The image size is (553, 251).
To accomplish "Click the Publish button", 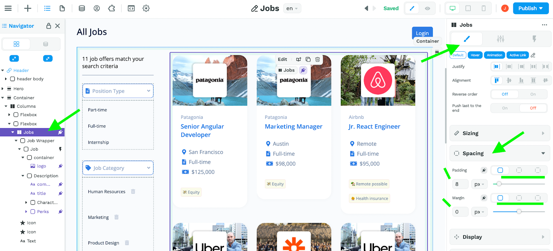I will click(531, 8).
